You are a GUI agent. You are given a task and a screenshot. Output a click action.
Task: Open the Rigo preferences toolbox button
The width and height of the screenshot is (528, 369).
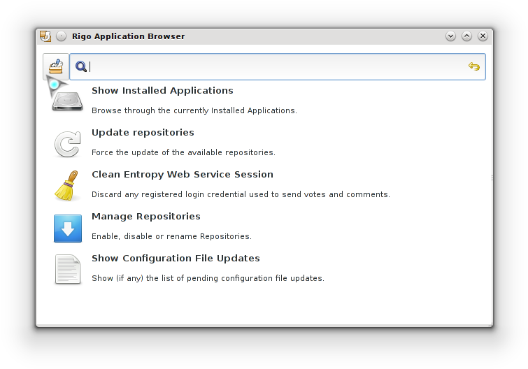[x=56, y=66]
